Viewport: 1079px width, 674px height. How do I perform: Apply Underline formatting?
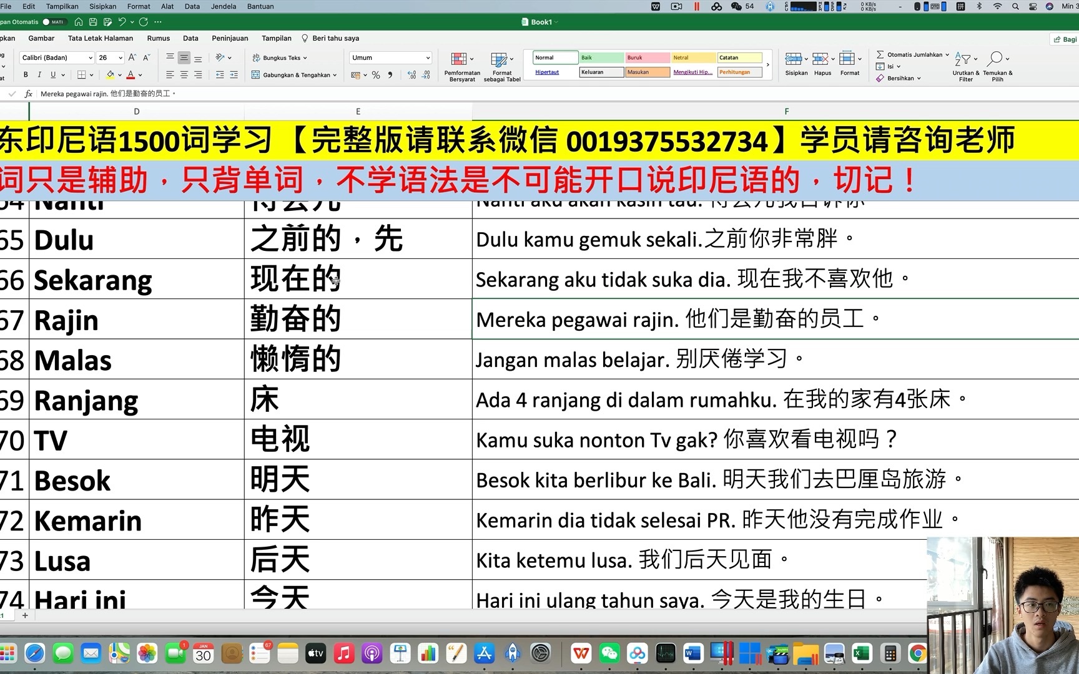click(53, 75)
